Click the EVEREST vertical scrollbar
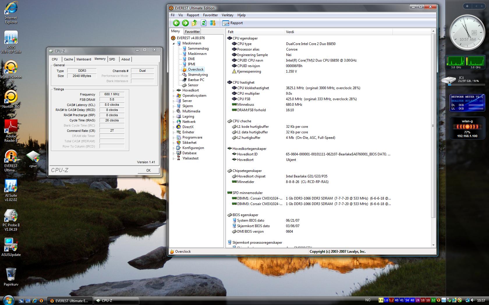 [x=433, y=138]
